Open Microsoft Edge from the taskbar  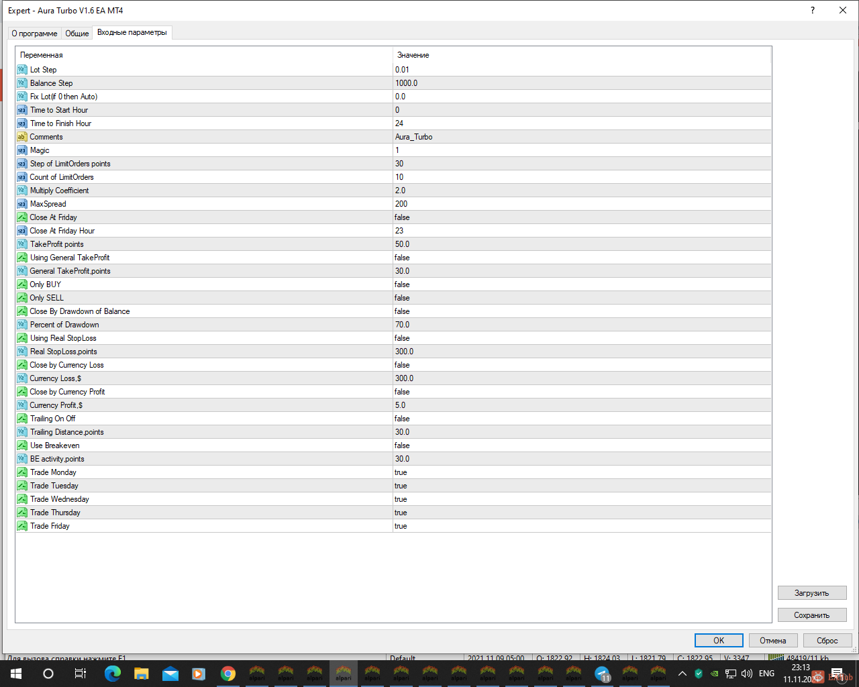point(112,674)
